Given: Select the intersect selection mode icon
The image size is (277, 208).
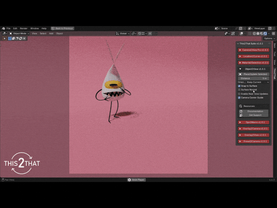Looking at the screenshot, I should tap(24, 39).
